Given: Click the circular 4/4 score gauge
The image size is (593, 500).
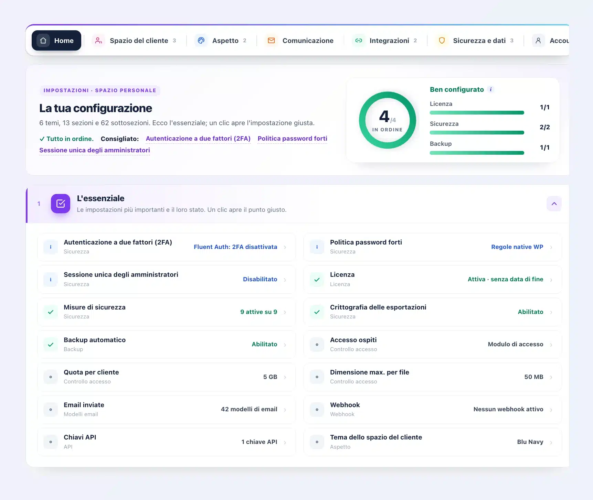Looking at the screenshot, I should pos(388,120).
